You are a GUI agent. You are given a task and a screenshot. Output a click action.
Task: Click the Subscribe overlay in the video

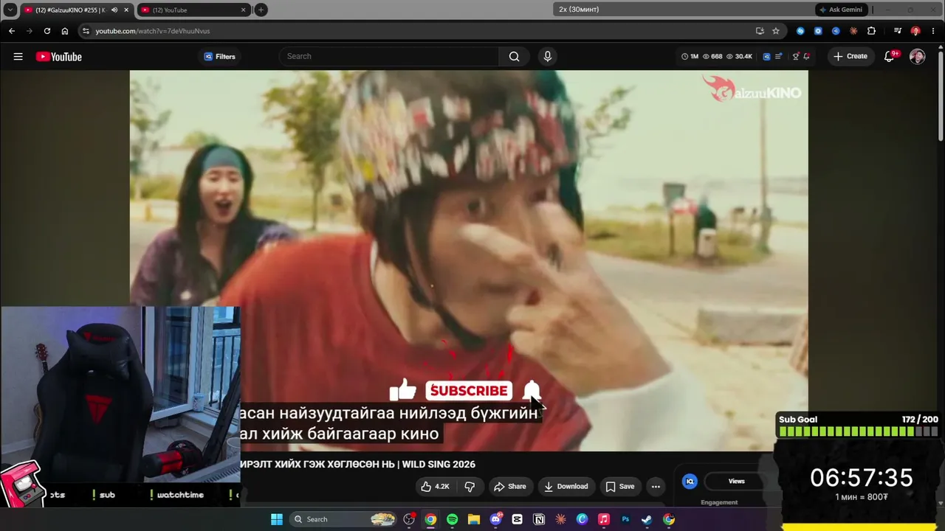[469, 391]
